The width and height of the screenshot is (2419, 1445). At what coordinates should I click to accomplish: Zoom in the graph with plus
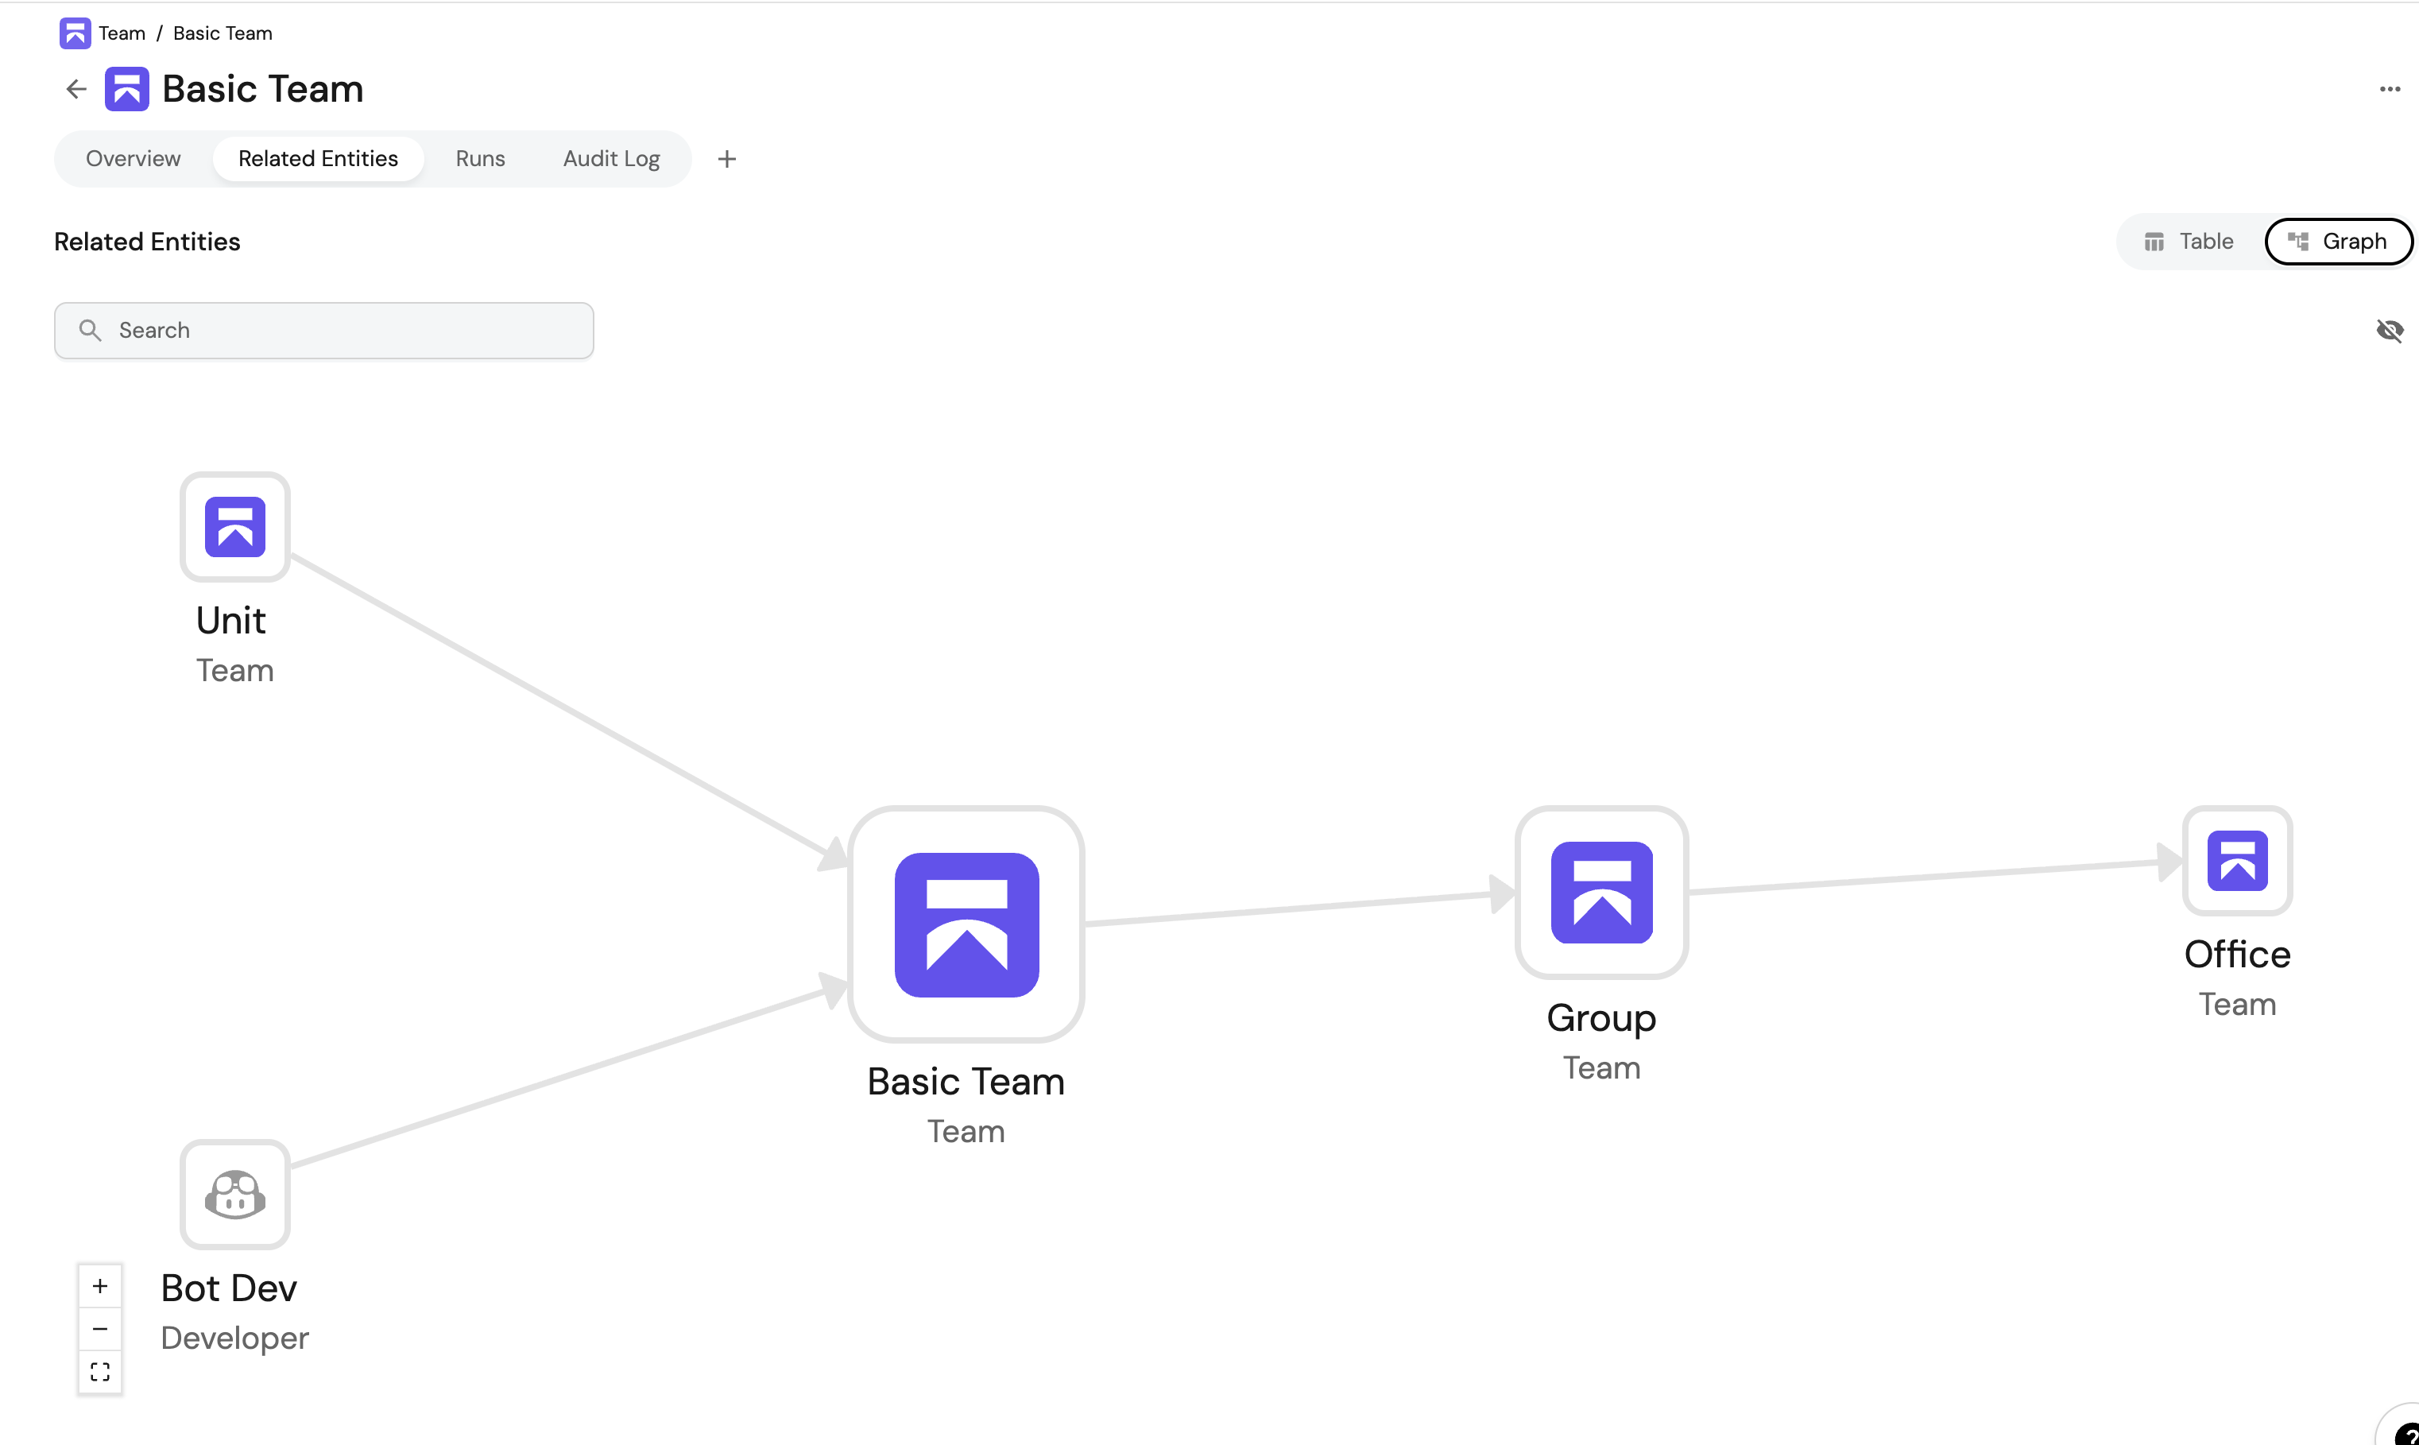coord(100,1286)
